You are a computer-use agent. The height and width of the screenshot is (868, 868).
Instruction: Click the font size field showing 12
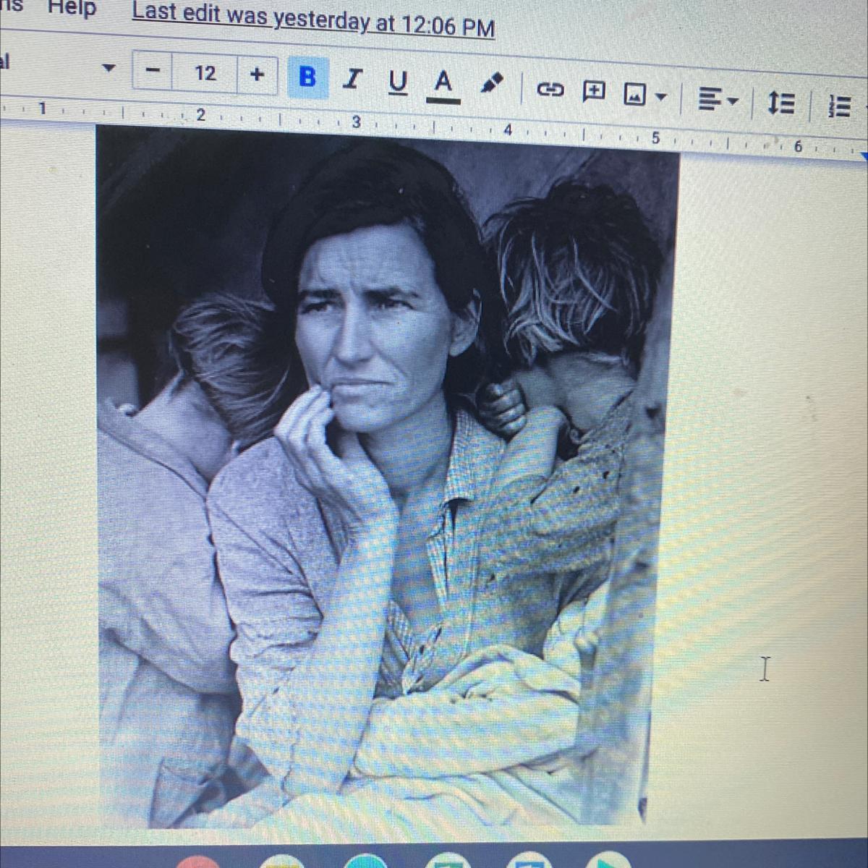click(x=205, y=73)
